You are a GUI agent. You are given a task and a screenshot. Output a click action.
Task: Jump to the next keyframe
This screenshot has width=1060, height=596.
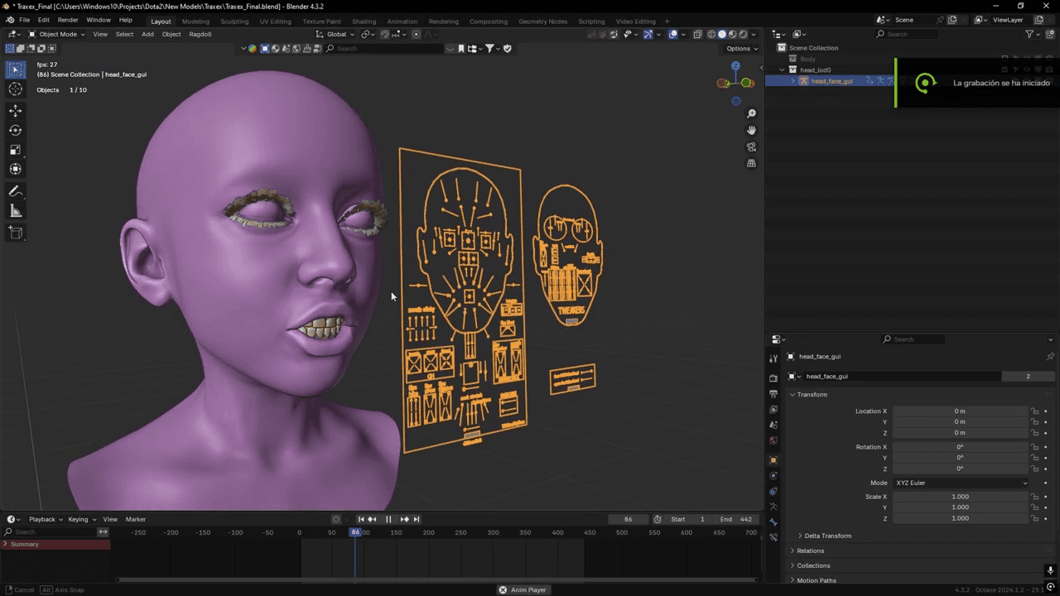(404, 519)
